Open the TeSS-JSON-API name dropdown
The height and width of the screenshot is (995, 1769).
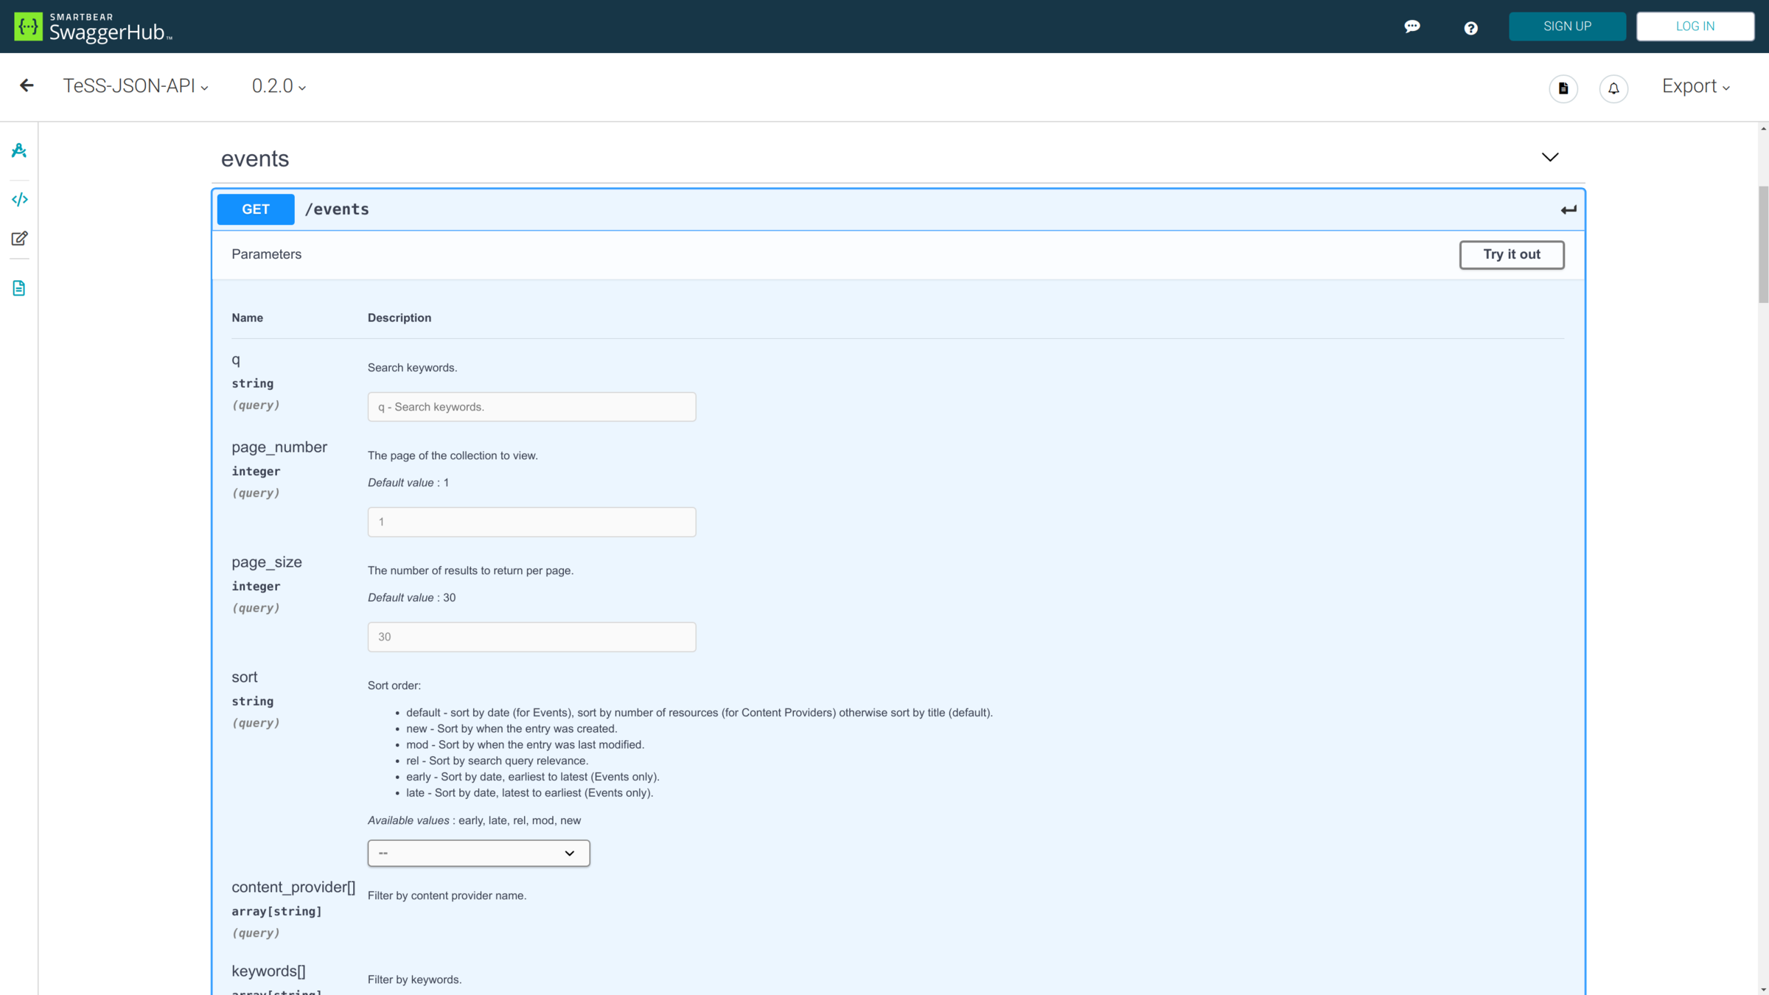(x=136, y=86)
